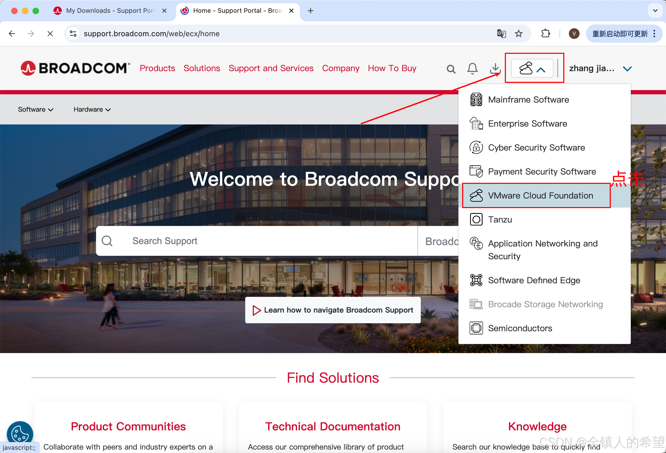Screen dimensions: 666x453
Task: Expand the zhang jia... user menu
Action: coord(600,68)
